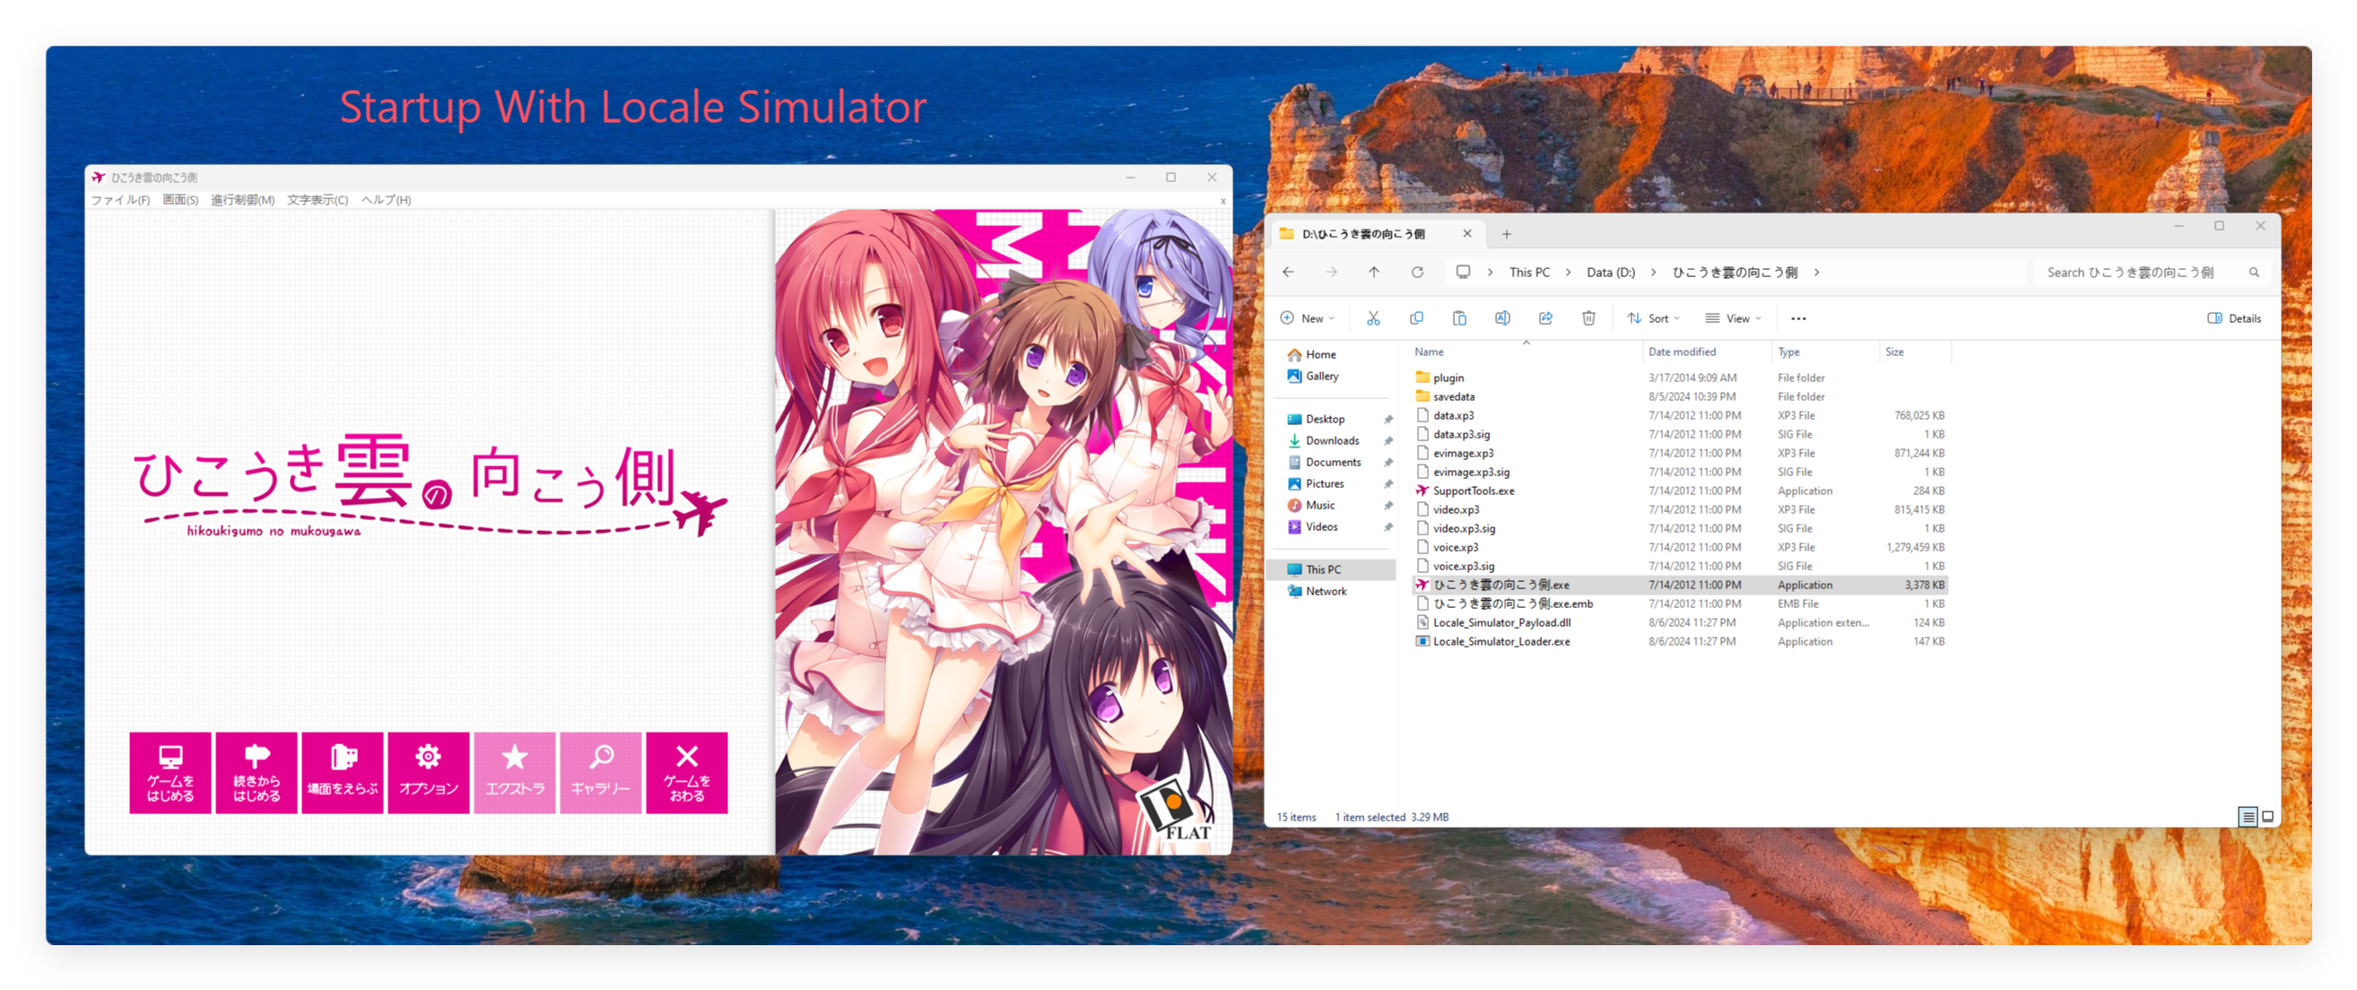Image resolution: width=2357 pixels, height=990 pixels.
Task: Click the Copy icon in Explorer toolbar
Action: (1415, 318)
